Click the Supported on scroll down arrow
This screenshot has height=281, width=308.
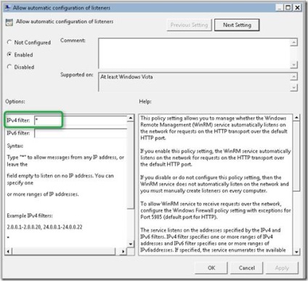[293, 87]
